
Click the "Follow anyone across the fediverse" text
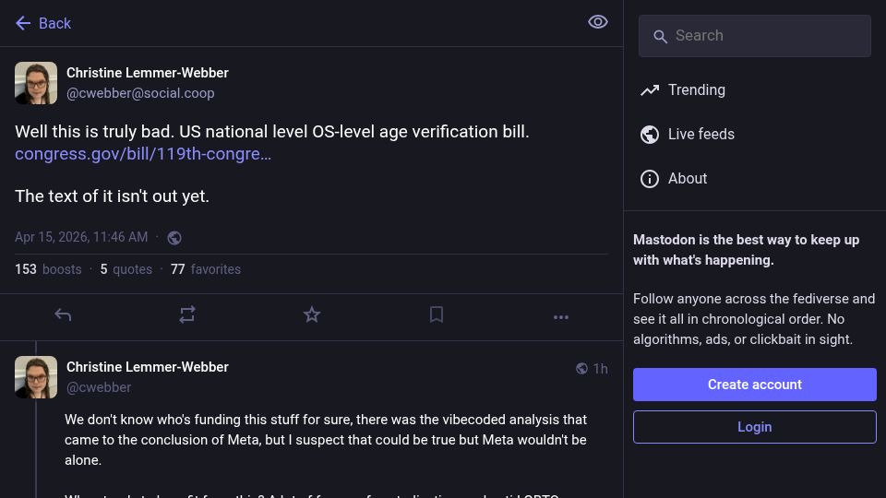[754, 319]
